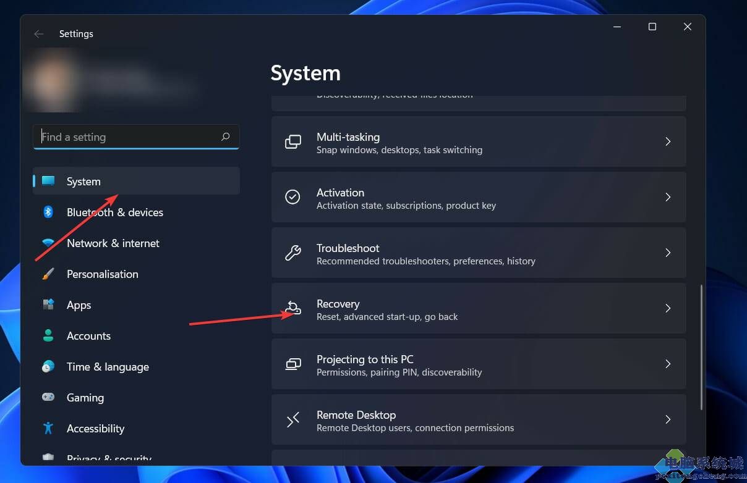Click the Time & language globe icon
Screen dimensions: 747x483
coord(48,366)
